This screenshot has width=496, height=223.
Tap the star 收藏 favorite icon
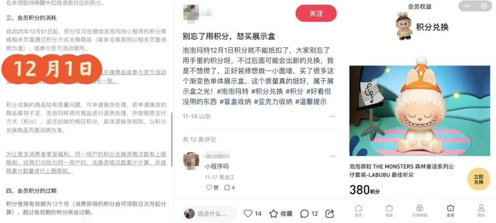(x=281, y=213)
